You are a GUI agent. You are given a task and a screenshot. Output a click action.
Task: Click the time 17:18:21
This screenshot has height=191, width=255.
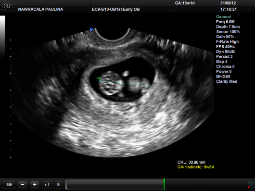pos(229,9)
